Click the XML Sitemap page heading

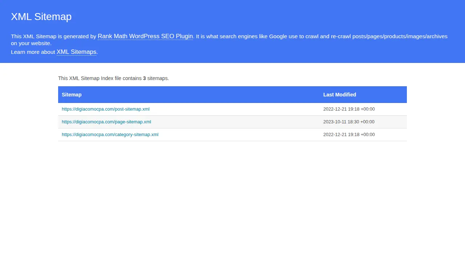[41, 17]
